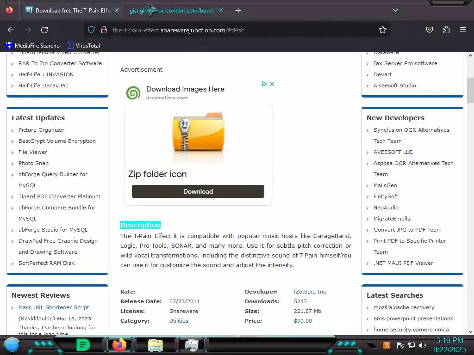Open Picture Organizer in Latest Updates
This screenshot has width=474, height=355.
click(41, 130)
